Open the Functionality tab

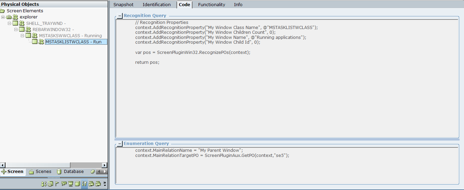tap(212, 4)
